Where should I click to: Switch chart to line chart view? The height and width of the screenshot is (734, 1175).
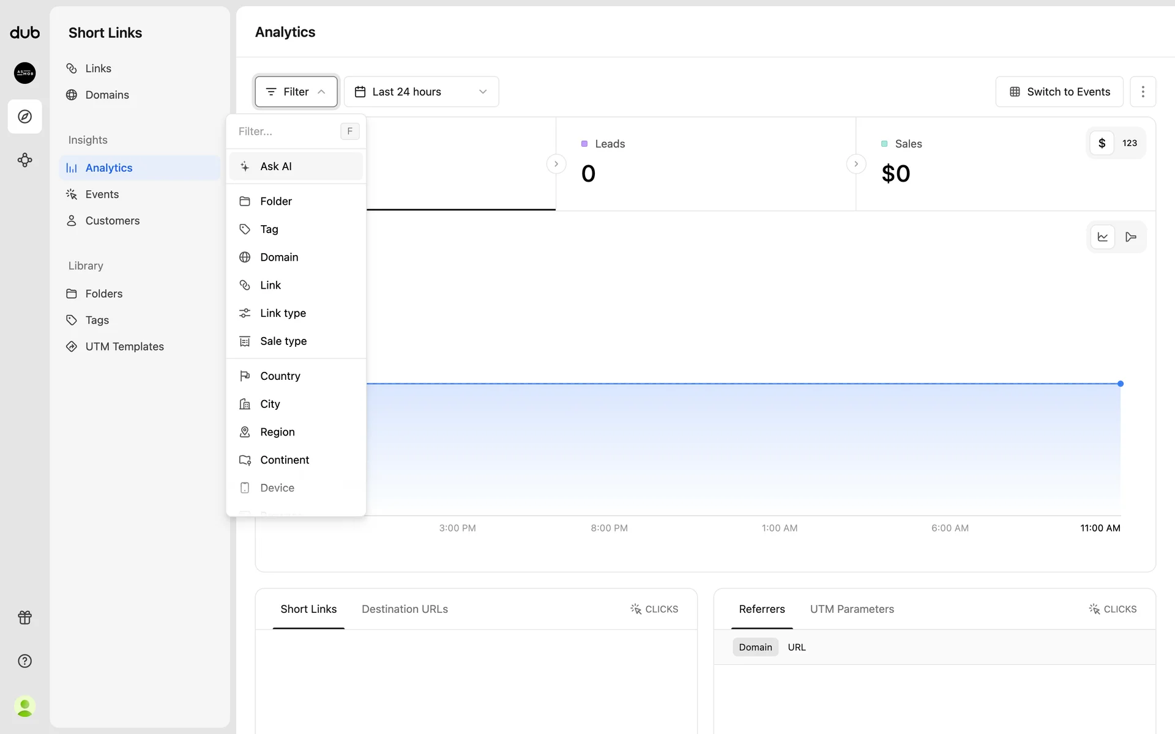[1102, 237]
